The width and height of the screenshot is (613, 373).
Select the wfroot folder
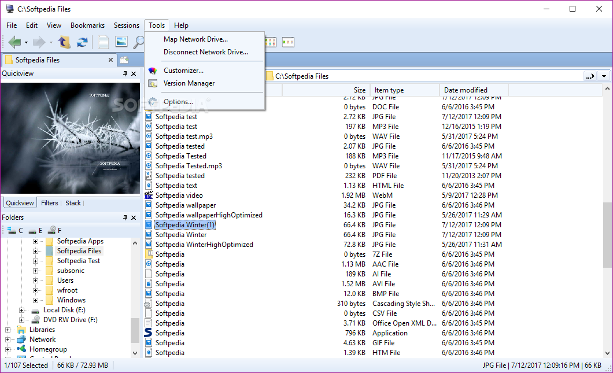67,290
